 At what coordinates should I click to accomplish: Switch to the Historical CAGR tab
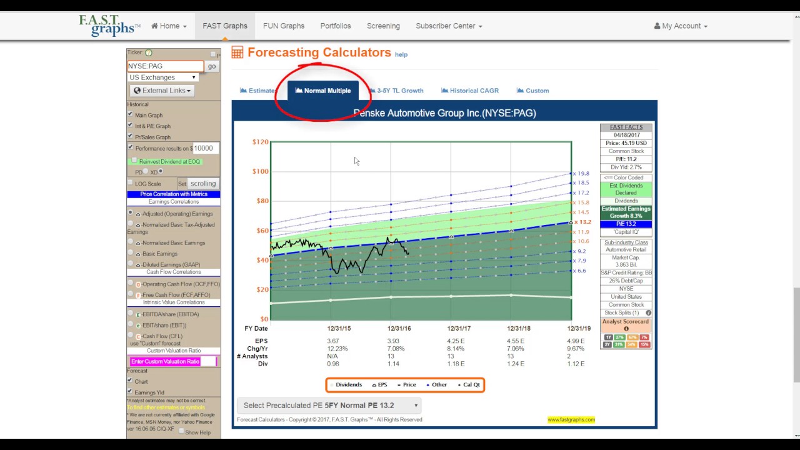click(x=470, y=91)
